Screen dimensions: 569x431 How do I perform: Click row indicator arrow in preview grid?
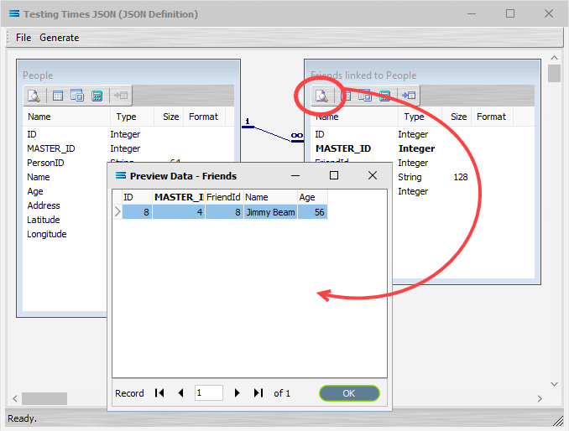[117, 212]
